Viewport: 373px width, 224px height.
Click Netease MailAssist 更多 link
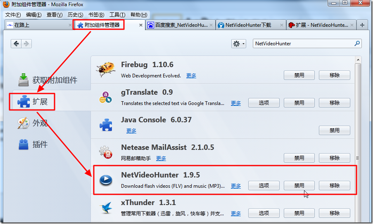pyautogui.click(x=161, y=159)
